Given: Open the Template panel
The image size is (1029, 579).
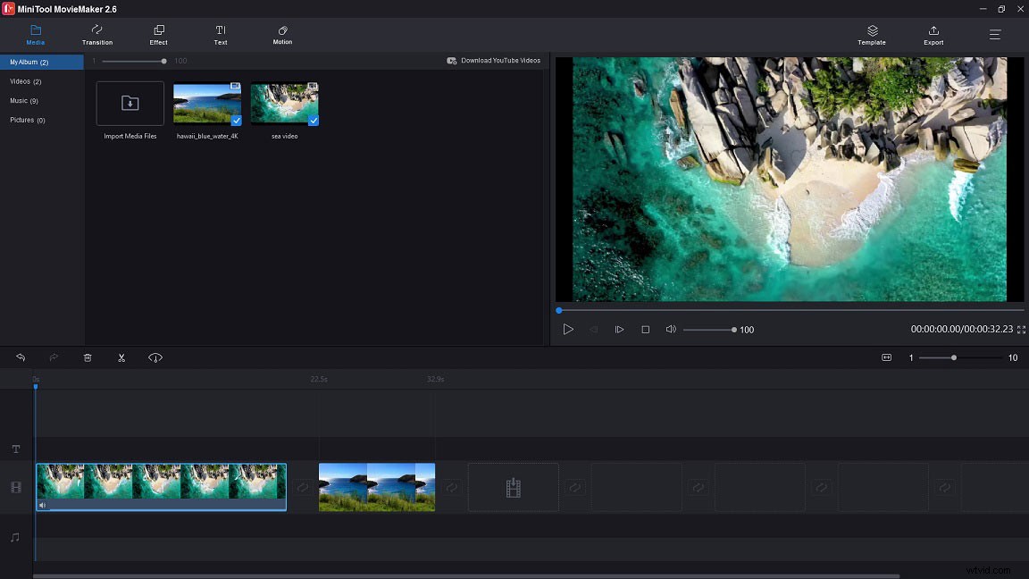Looking at the screenshot, I should pyautogui.click(x=871, y=36).
